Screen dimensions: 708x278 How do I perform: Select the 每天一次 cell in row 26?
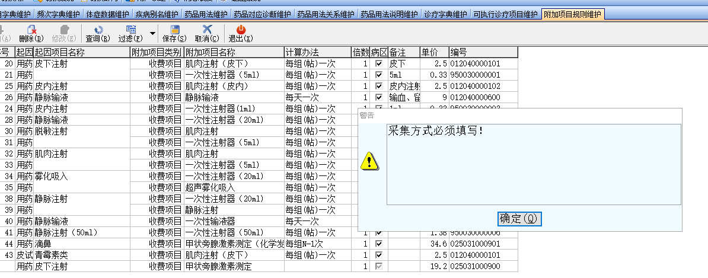point(317,97)
